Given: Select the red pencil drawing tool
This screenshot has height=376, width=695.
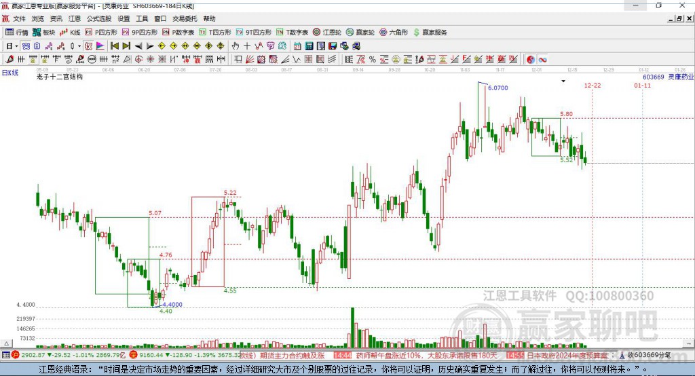Looking at the screenshot, I should coord(10,59).
